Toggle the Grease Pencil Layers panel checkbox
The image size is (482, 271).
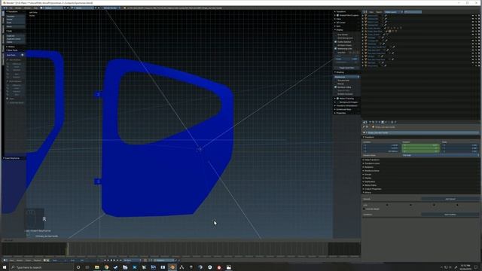coord(337,15)
